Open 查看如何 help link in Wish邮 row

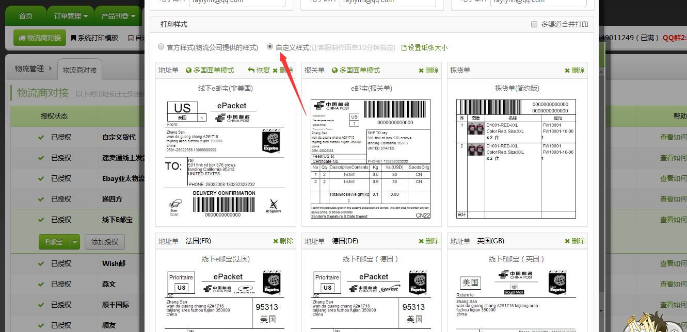[x=673, y=263]
